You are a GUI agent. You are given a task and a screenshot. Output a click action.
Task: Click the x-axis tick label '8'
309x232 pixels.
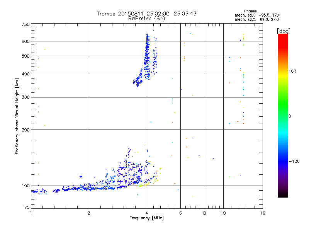click(205, 213)
